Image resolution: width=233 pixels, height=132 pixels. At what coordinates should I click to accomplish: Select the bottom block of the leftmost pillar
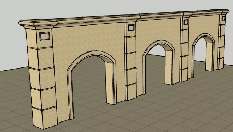(45, 117)
